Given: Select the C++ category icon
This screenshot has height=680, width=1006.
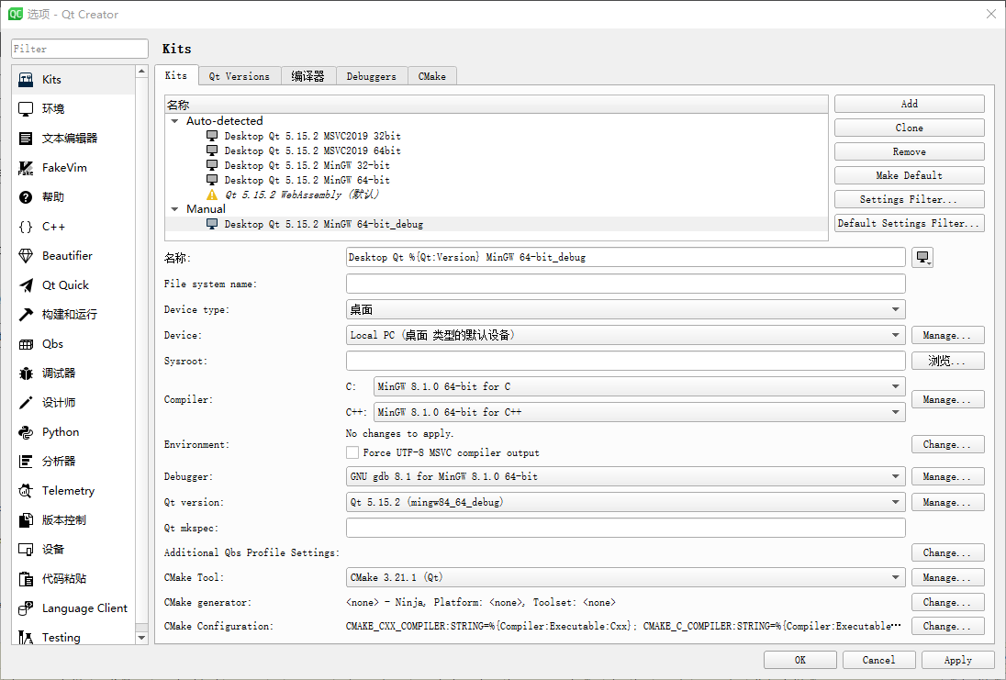Looking at the screenshot, I should tap(26, 227).
